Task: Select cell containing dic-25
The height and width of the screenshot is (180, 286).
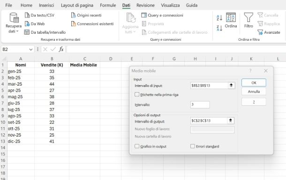Action: point(21,141)
